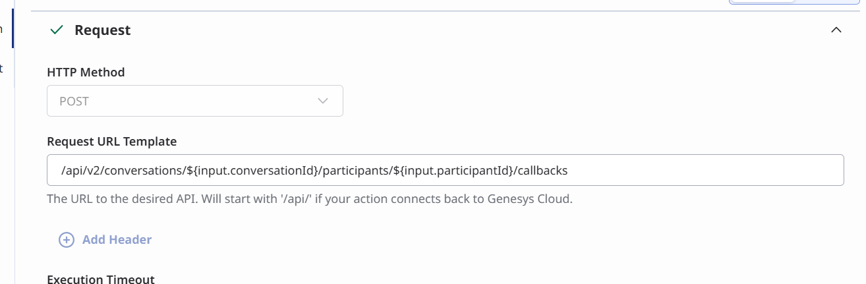
Task: Click the plus circle icon for Add Header
Action: pyautogui.click(x=67, y=240)
